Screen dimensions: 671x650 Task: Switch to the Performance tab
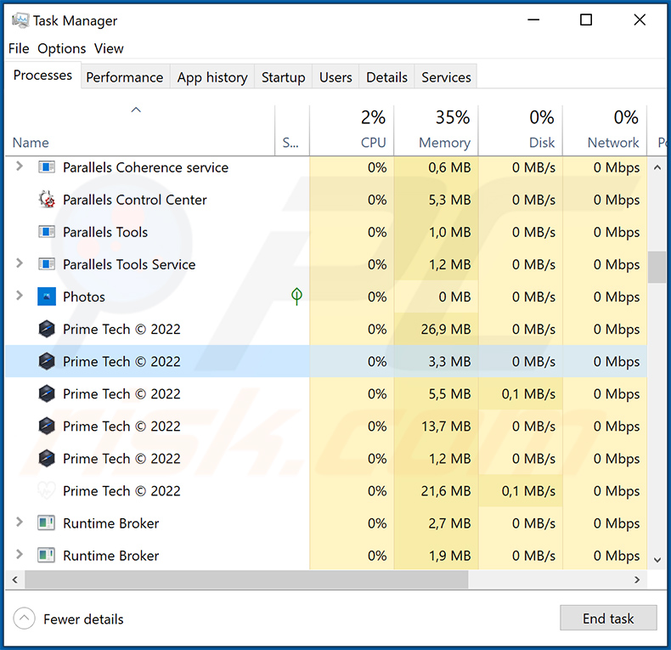(x=124, y=76)
